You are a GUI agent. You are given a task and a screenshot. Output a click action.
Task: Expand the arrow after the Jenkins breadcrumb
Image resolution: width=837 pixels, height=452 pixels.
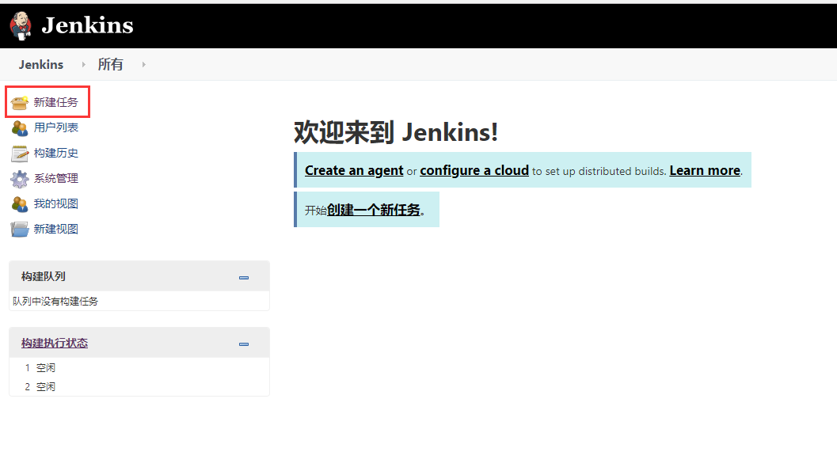pos(83,65)
